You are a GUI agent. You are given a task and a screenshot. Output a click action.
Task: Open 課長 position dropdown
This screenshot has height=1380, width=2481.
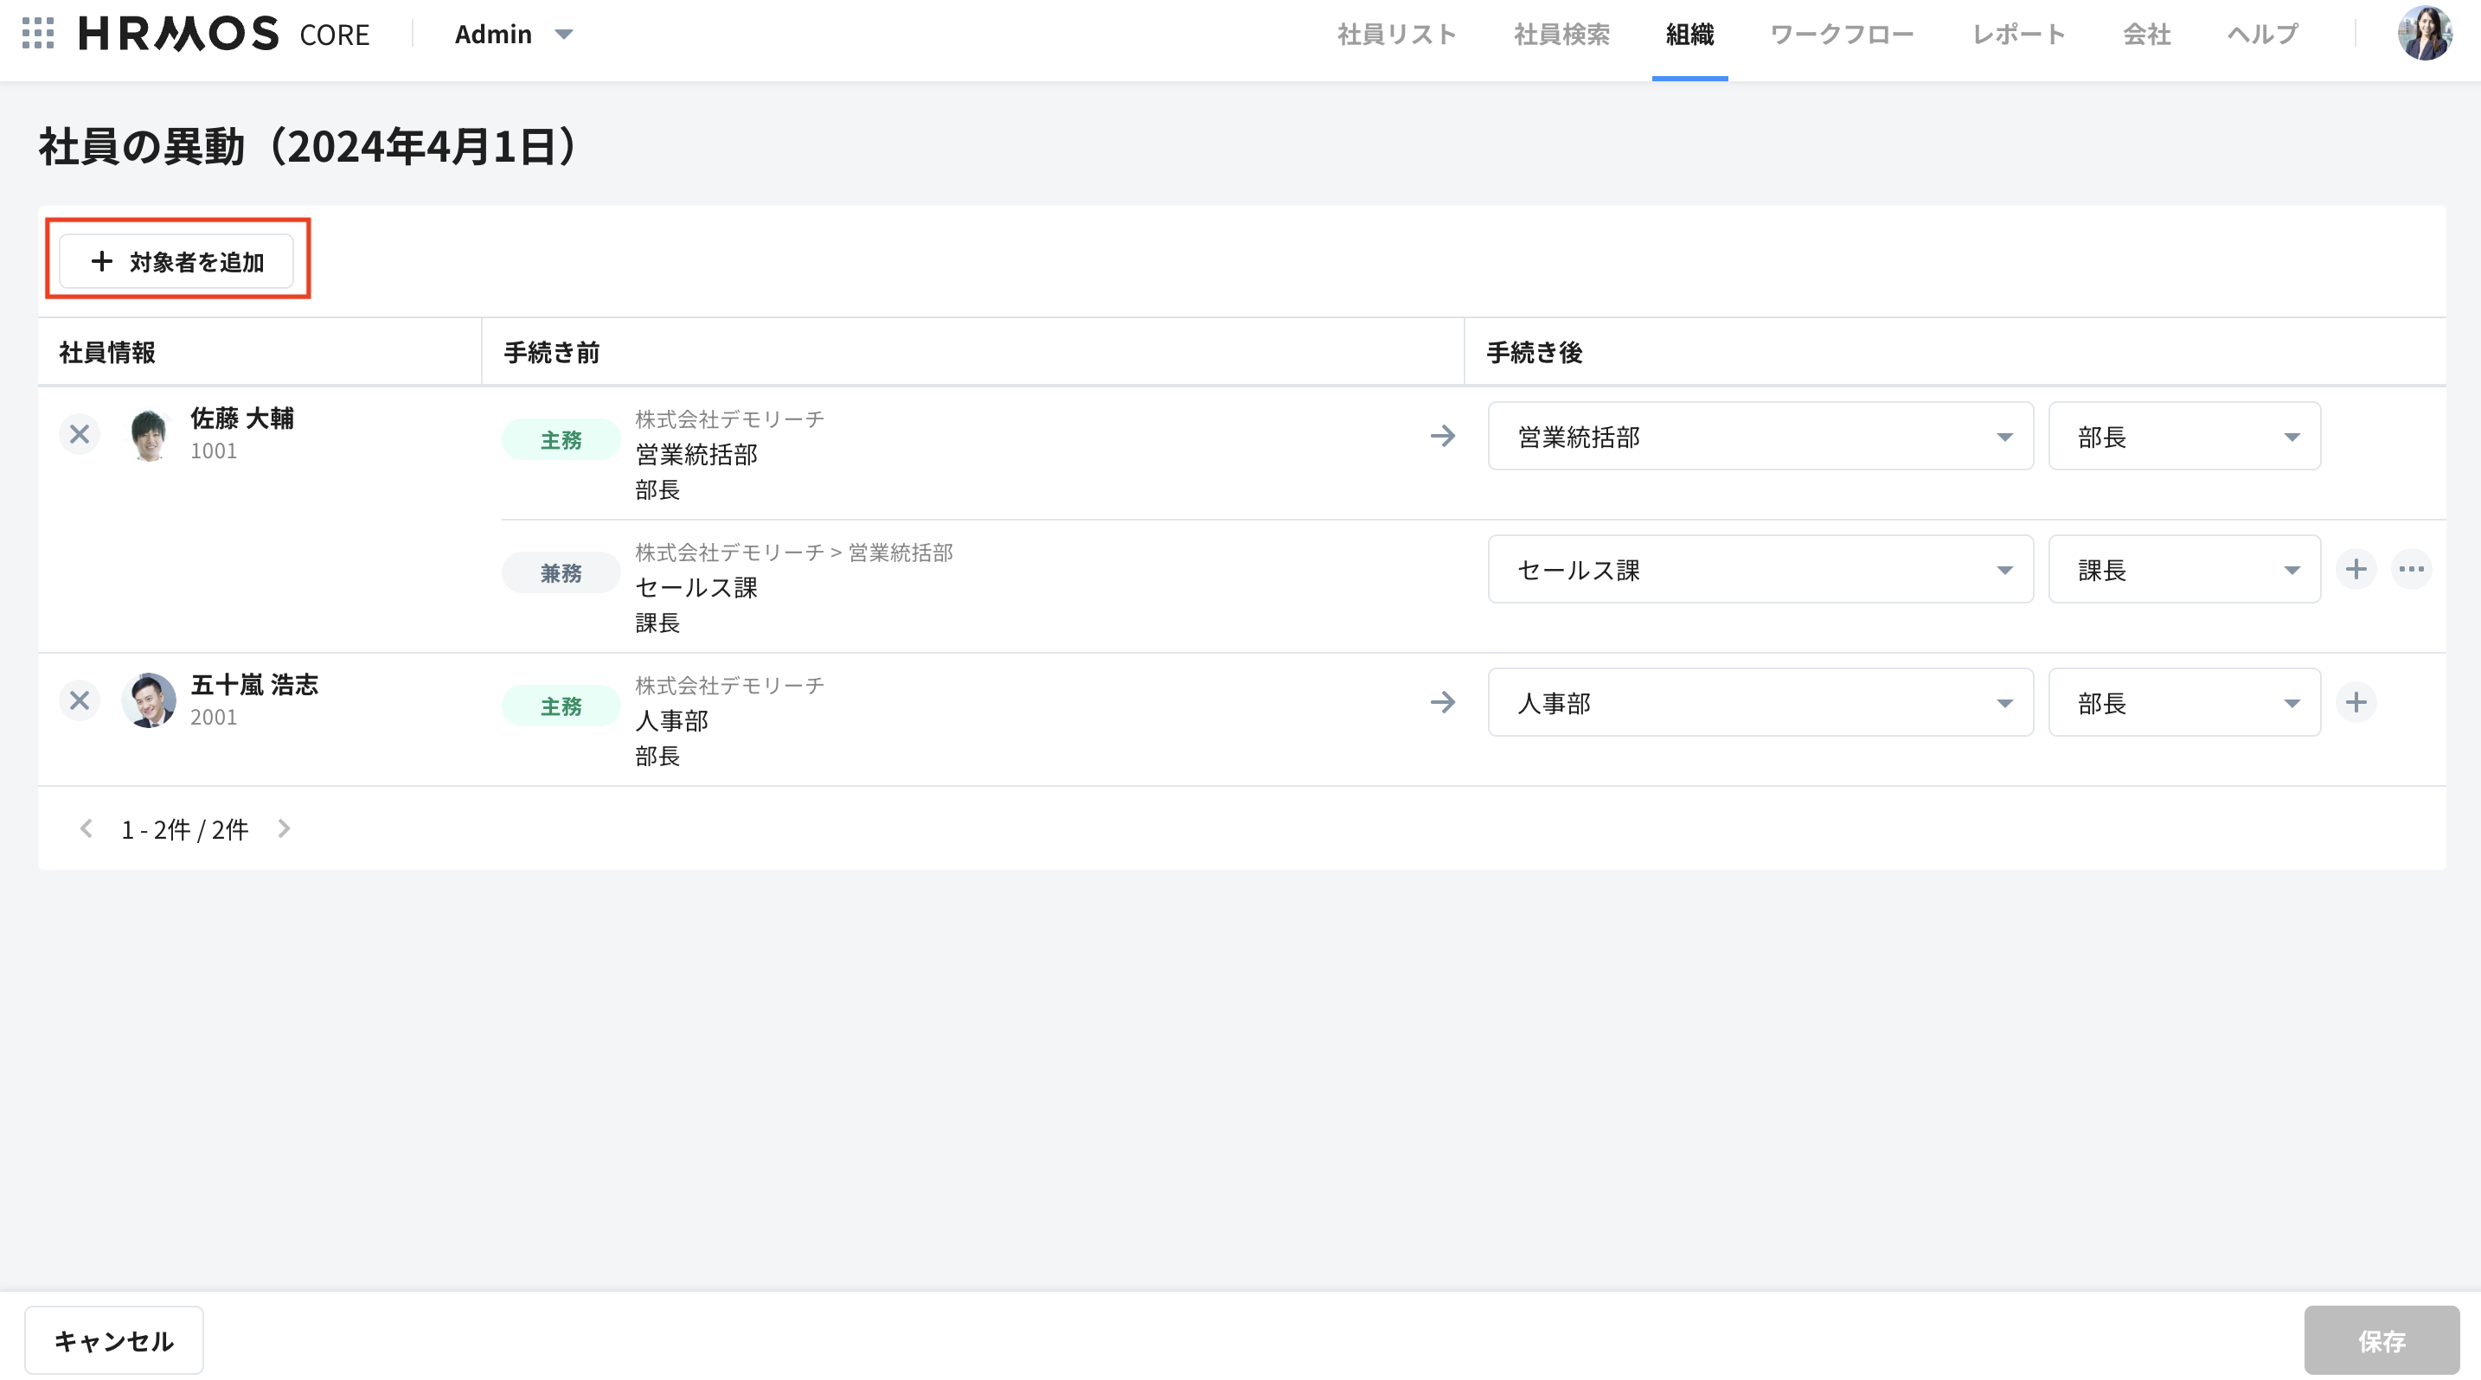pyautogui.click(x=2183, y=570)
